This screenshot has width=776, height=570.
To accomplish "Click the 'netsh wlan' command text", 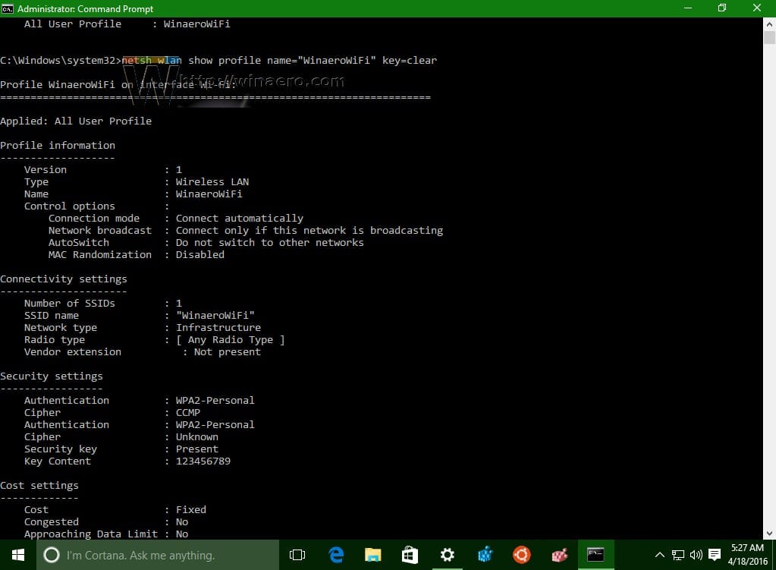I will point(152,61).
